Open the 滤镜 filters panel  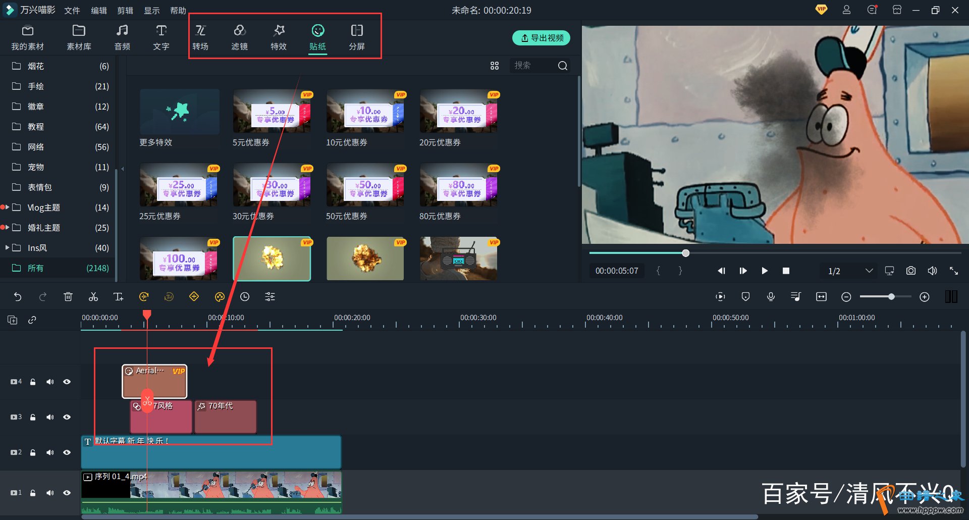coord(239,37)
